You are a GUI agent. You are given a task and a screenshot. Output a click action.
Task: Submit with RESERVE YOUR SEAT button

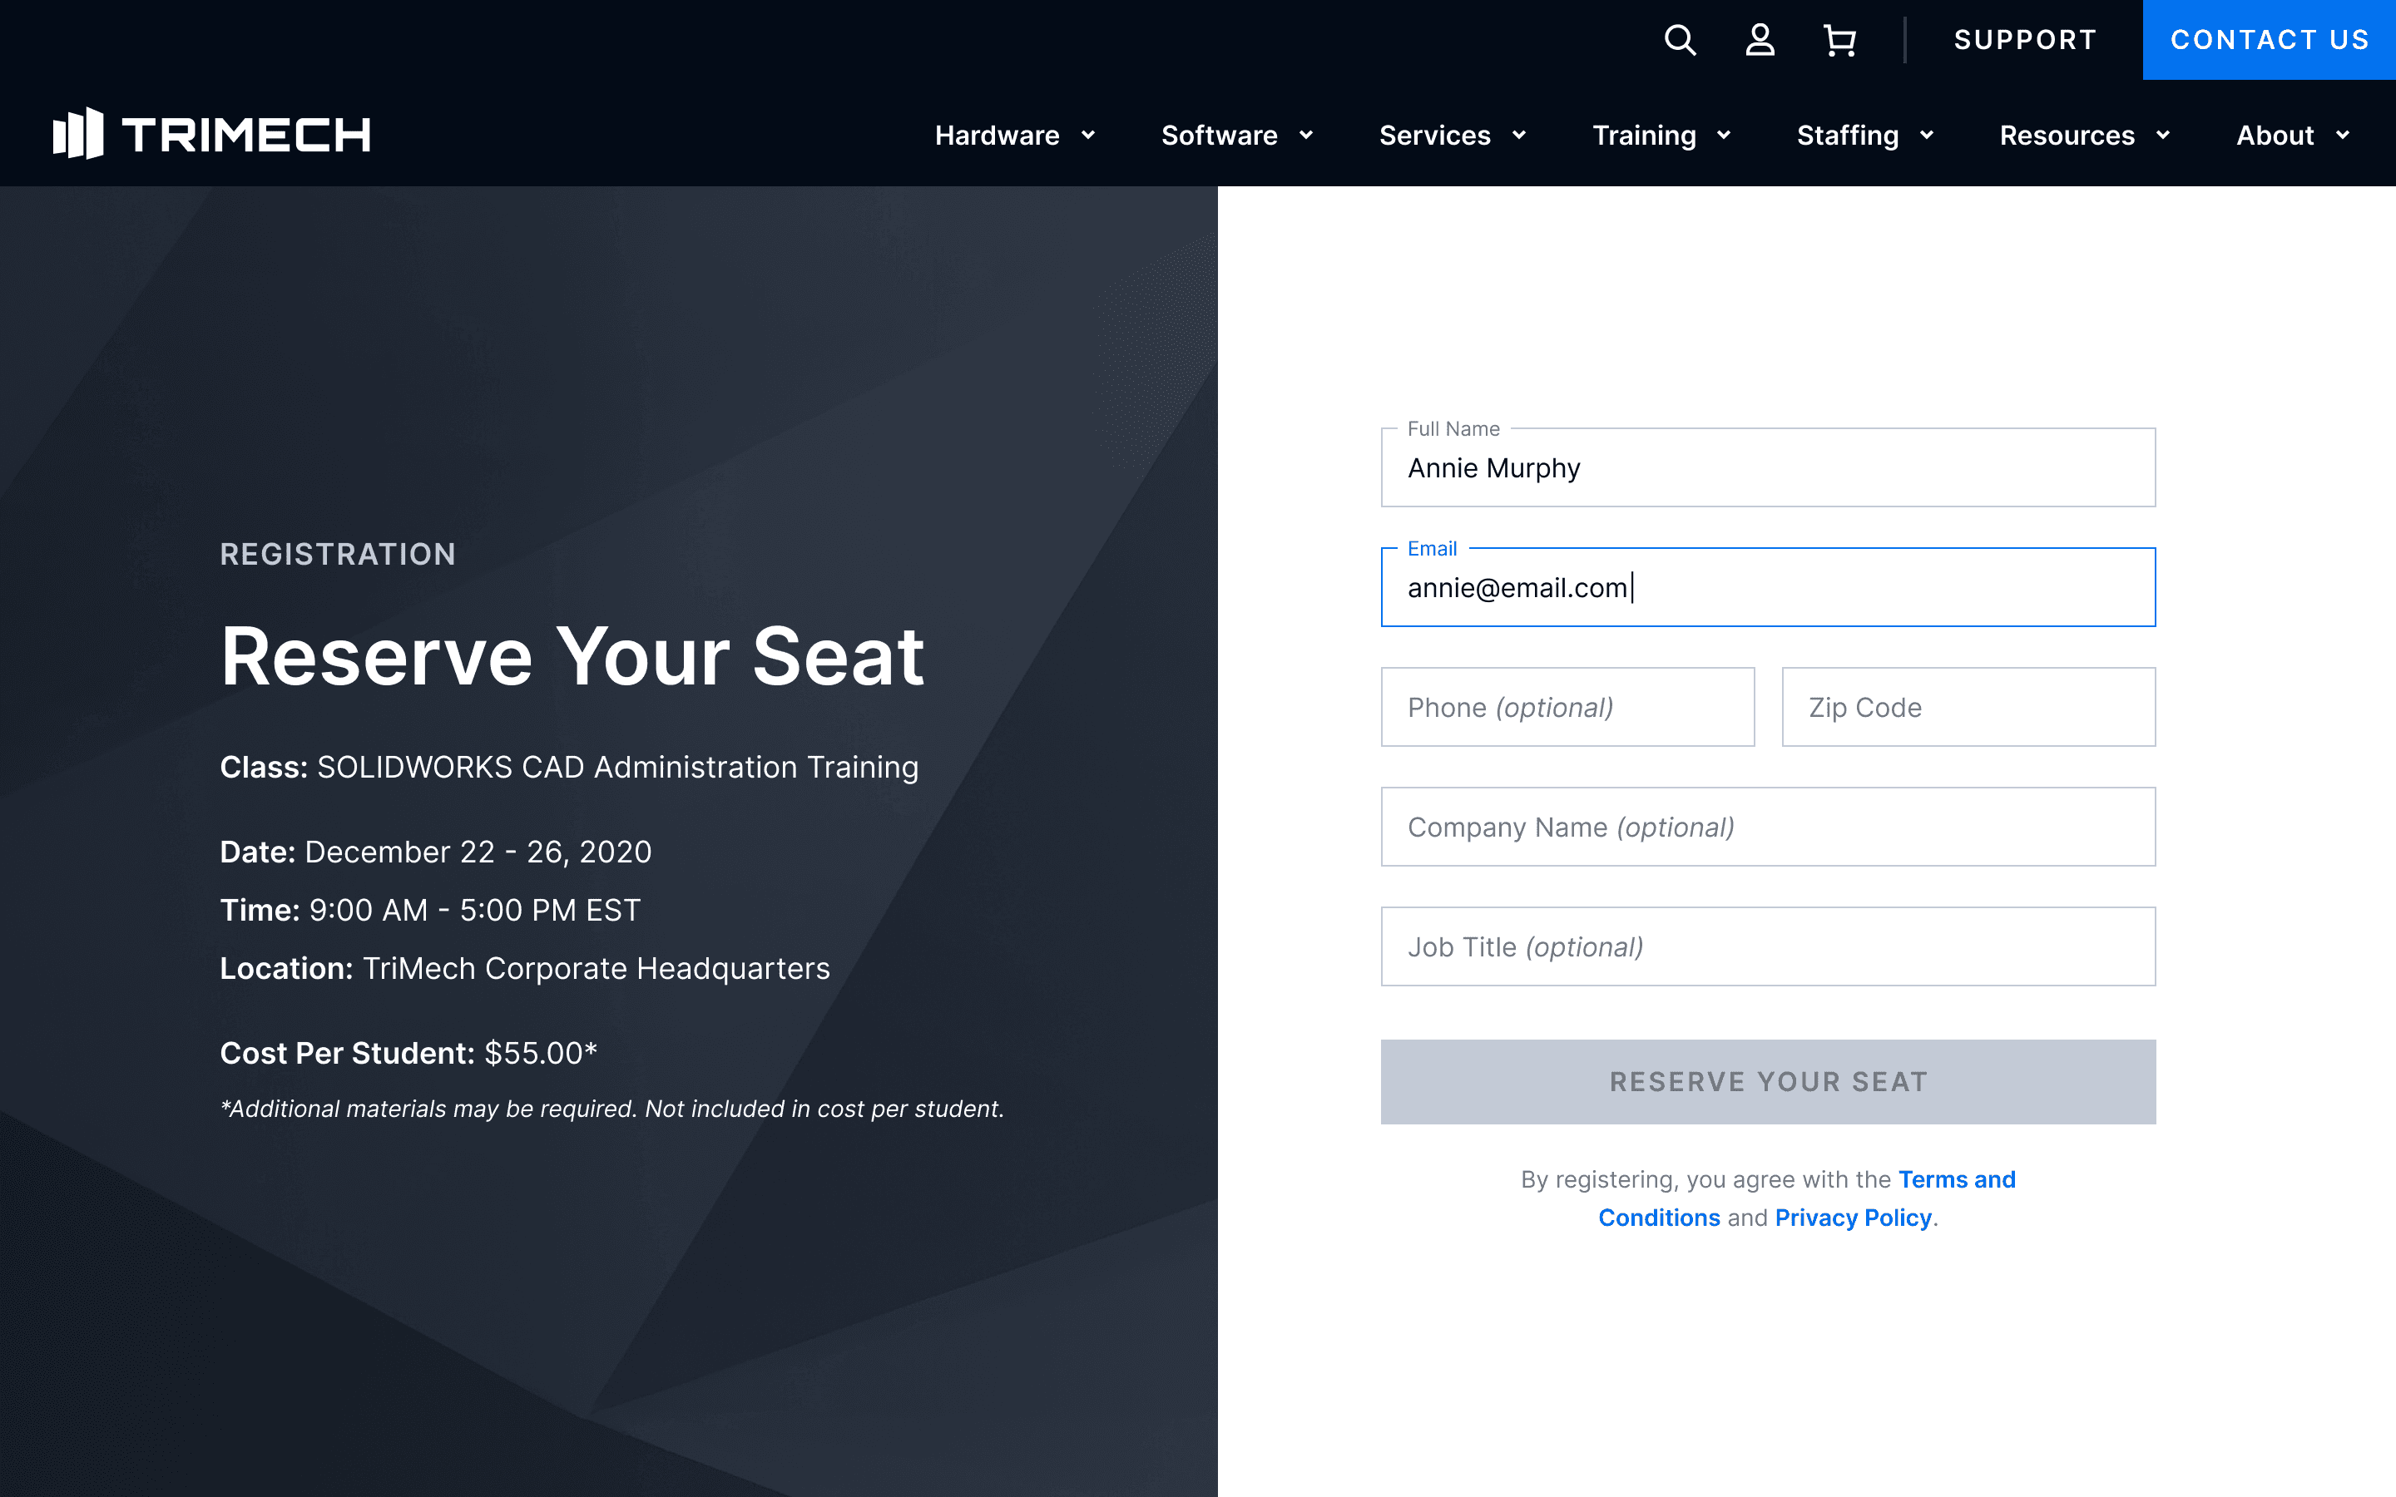coord(1767,1081)
